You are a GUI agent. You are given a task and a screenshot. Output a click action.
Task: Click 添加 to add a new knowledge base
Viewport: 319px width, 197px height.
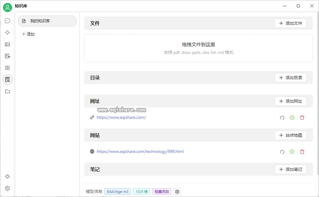28,34
